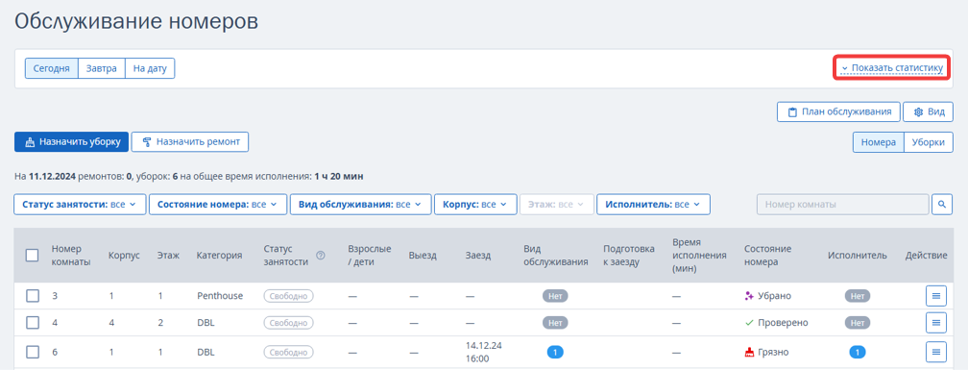
Task: Click DBL category in room 4 row
Action: 206,323
